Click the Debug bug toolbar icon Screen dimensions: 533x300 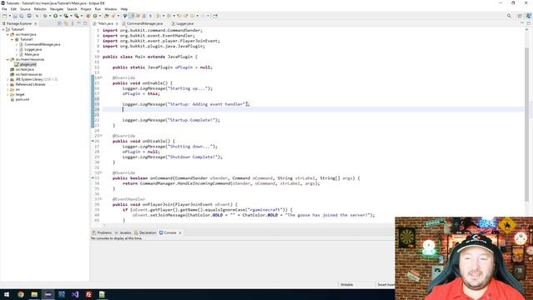coord(45,16)
